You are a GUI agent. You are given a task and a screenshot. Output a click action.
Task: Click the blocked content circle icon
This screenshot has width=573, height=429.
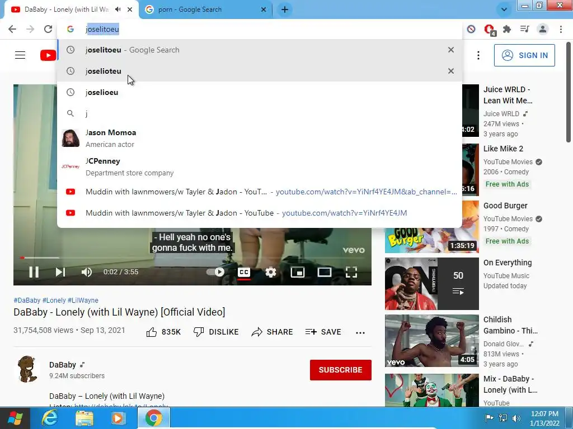471,29
